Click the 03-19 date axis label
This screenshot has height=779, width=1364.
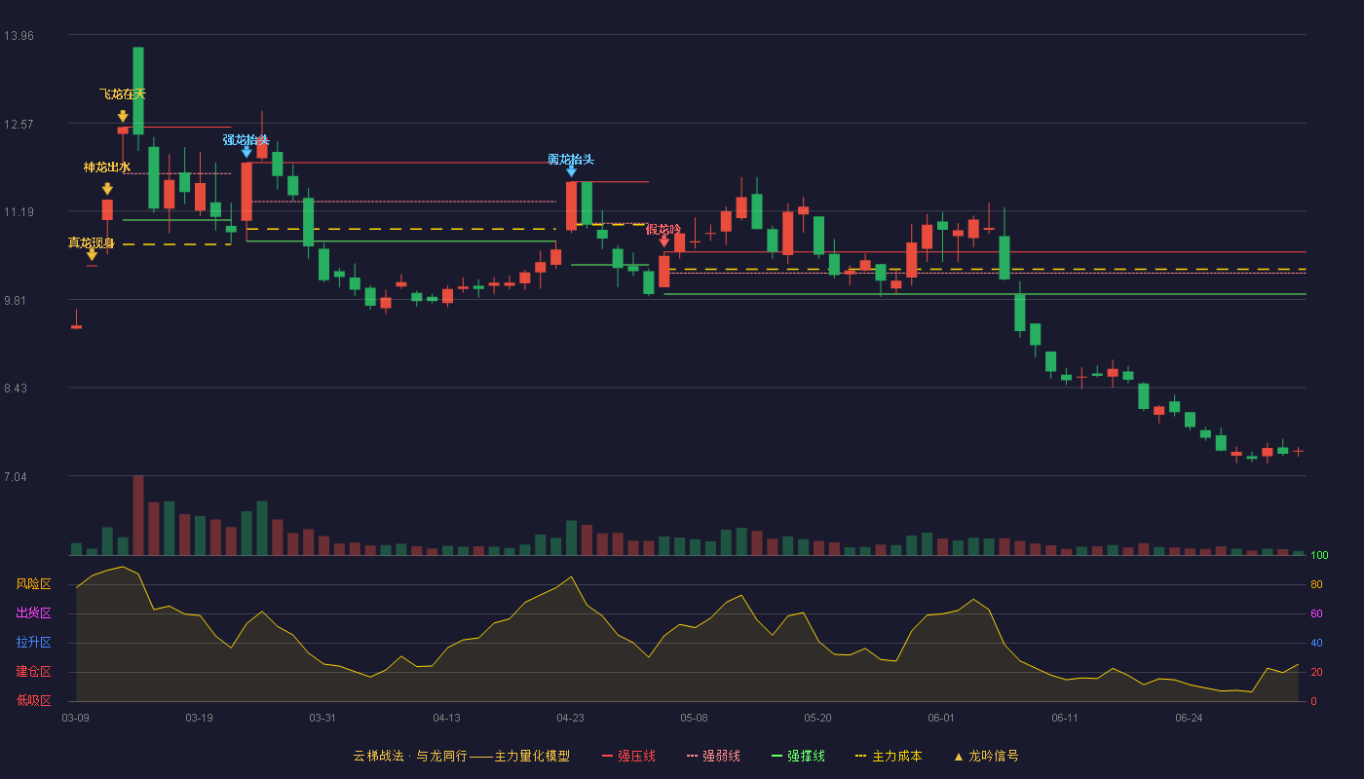[x=199, y=718]
